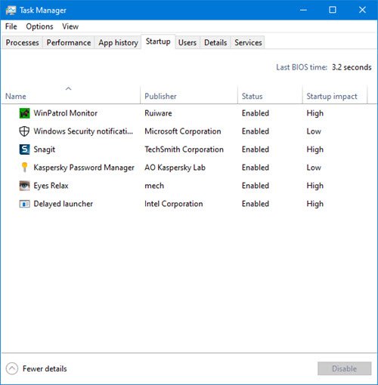The image size is (378, 385).
Task: Select the Kaspersky Password Manager entry name
Action: (x=84, y=168)
